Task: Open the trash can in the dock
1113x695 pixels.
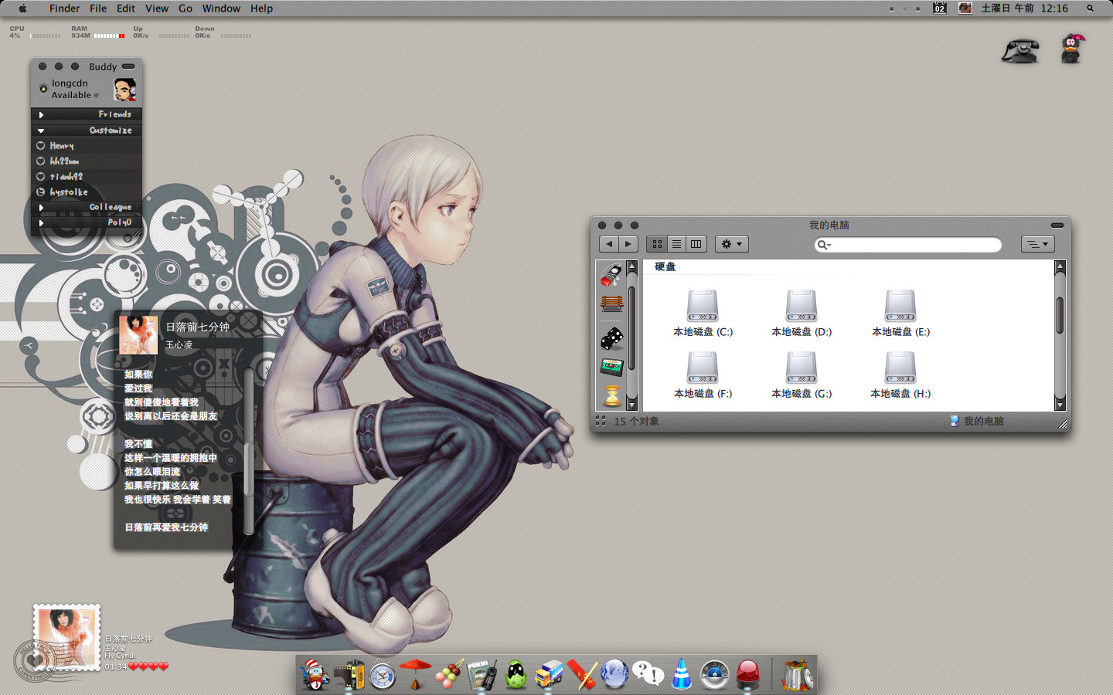Action: (x=796, y=675)
